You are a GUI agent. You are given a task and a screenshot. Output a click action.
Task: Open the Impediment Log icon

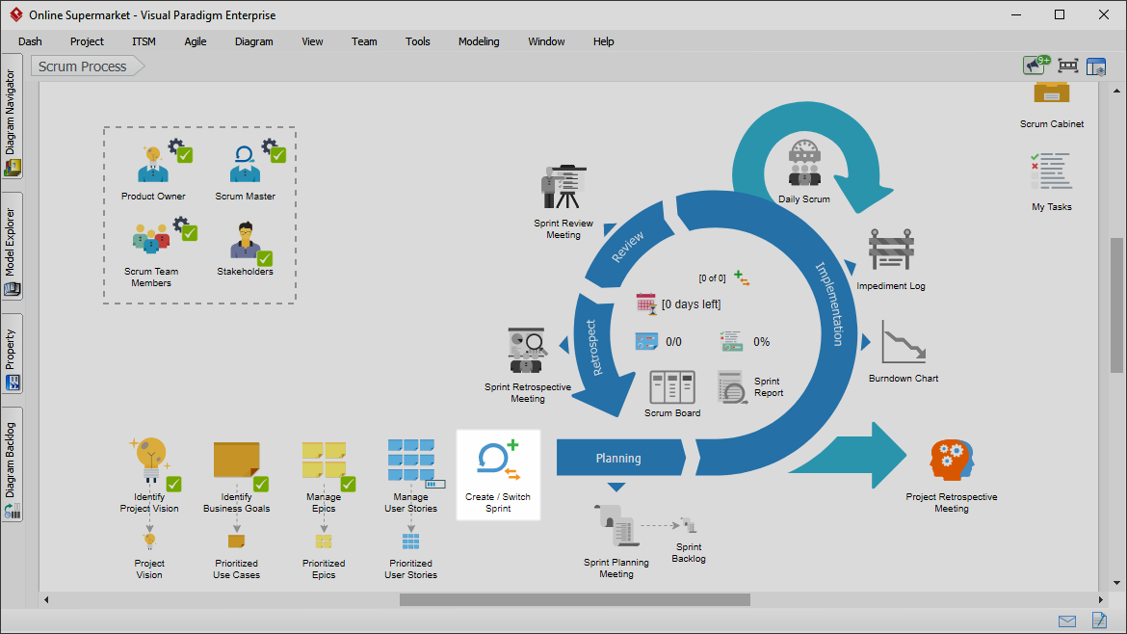(891, 251)
